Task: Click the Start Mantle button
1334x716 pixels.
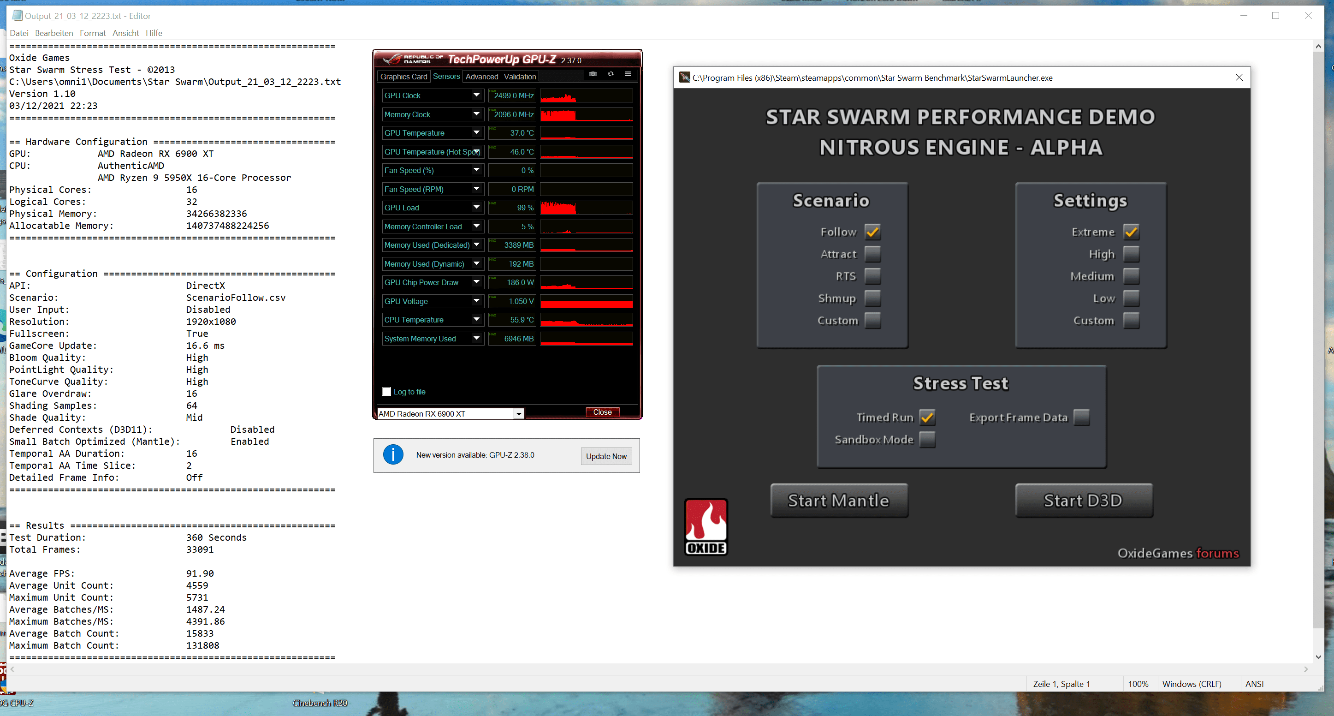Action: [x=839, y=501]
